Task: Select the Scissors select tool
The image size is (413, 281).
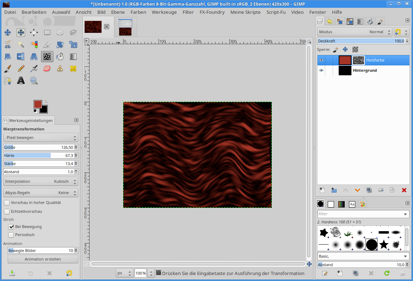Action: pyautogui.click(x=7, y=45)
